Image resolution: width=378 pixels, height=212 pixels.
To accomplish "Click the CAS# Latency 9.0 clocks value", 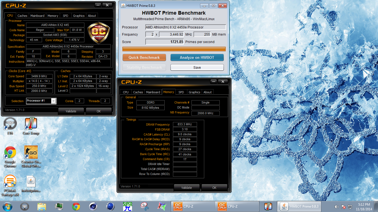I will 185,134.
